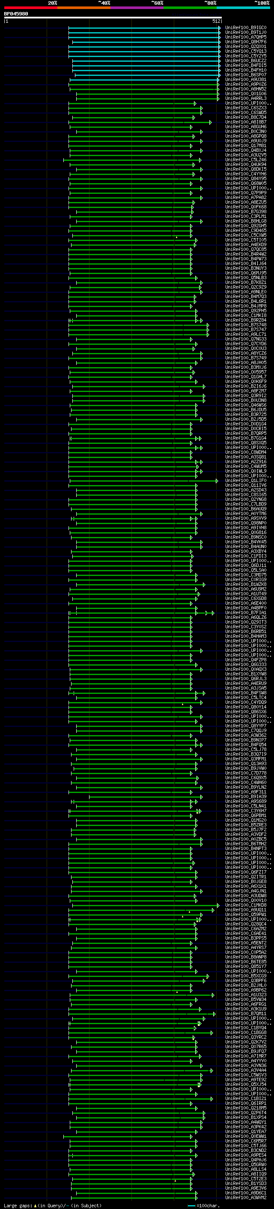Click the Large gaps legend text
This screenshot has height=1209, width=274.
(x=53, y=1206)
